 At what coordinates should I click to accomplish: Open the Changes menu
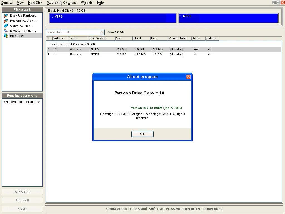click(x=70, y=3)
